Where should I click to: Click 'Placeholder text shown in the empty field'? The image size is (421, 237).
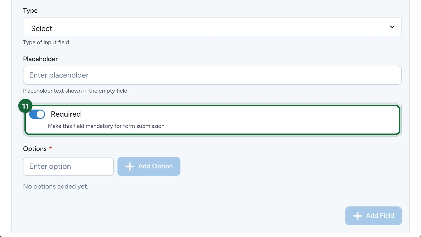click(x=75, y=91)
